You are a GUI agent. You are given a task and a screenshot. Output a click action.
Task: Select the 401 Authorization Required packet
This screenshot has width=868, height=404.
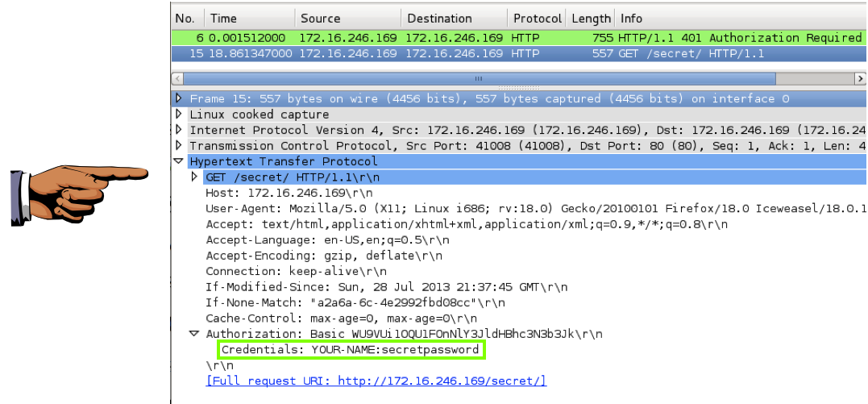516,38
